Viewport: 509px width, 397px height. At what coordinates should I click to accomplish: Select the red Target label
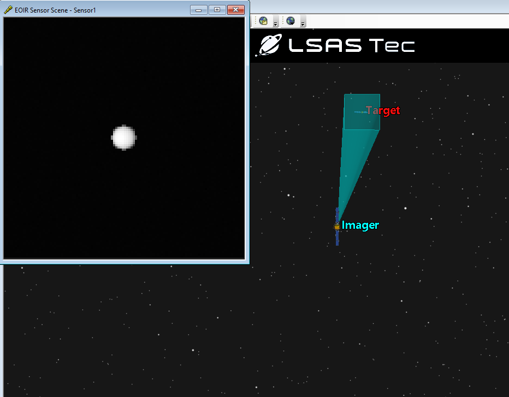tap(383, 110)
